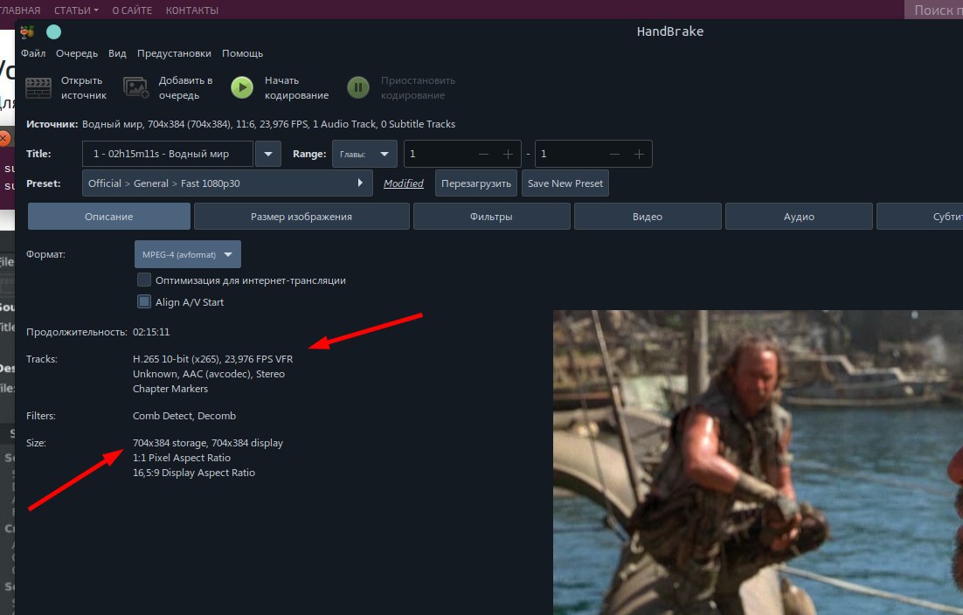Open the Format dropdown MPEG-4 (avformat)
The width and height of the screenshot is (963, 615).
pos(187,254)
